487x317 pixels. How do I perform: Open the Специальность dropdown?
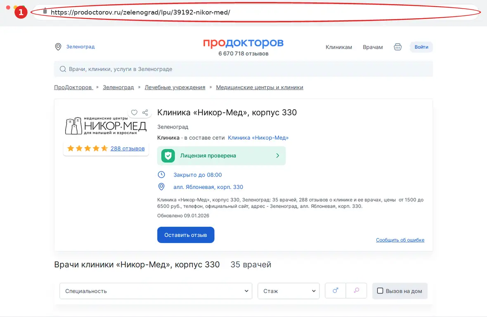click(156, 291)
